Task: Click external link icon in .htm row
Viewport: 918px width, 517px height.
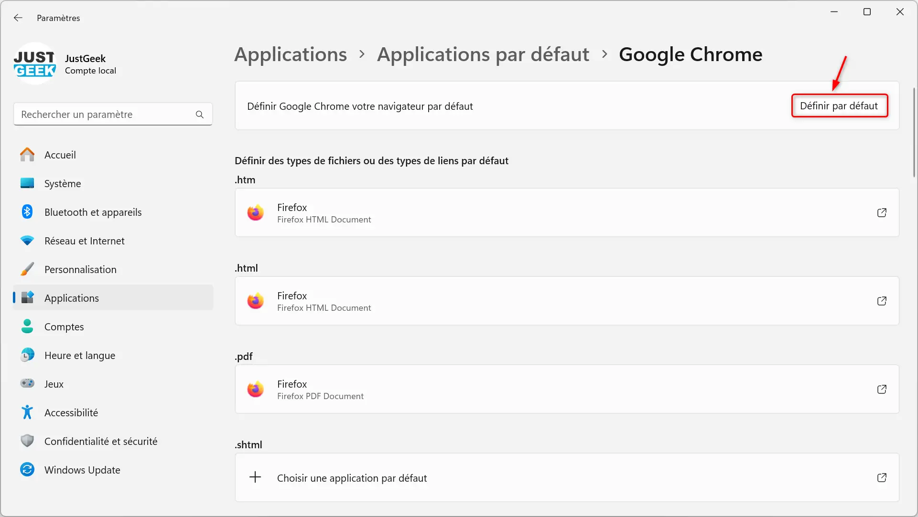Action: (x=882, y=212)
